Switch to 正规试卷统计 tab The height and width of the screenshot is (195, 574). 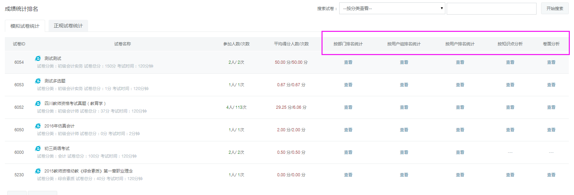(x=68, y=26)
